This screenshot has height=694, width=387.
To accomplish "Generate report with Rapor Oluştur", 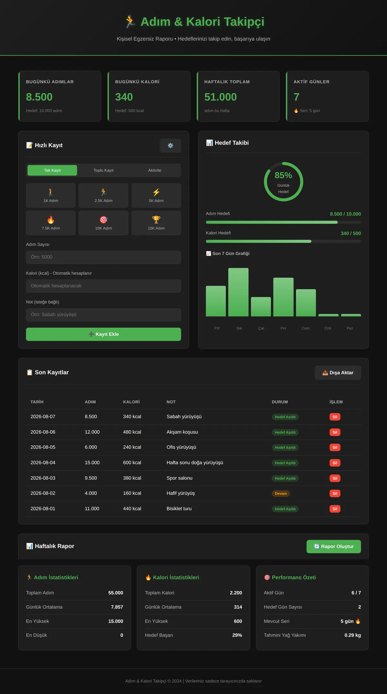I will click(x=333, y=546).
